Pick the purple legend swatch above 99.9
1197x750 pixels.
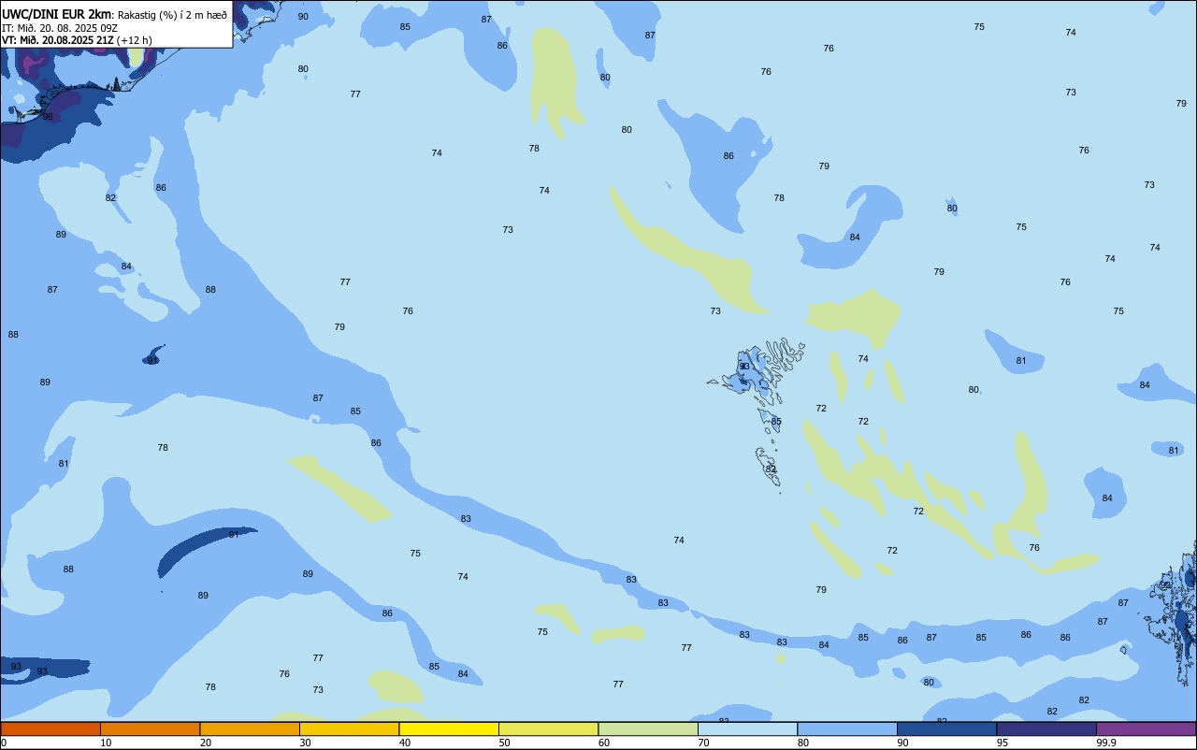coord(1146,728)
